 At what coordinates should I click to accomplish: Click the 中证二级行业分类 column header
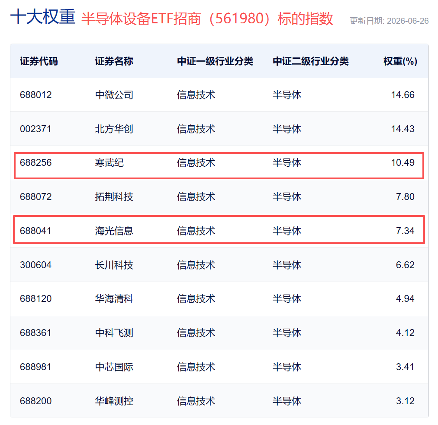pyautogui.click(x=311, y=61)
